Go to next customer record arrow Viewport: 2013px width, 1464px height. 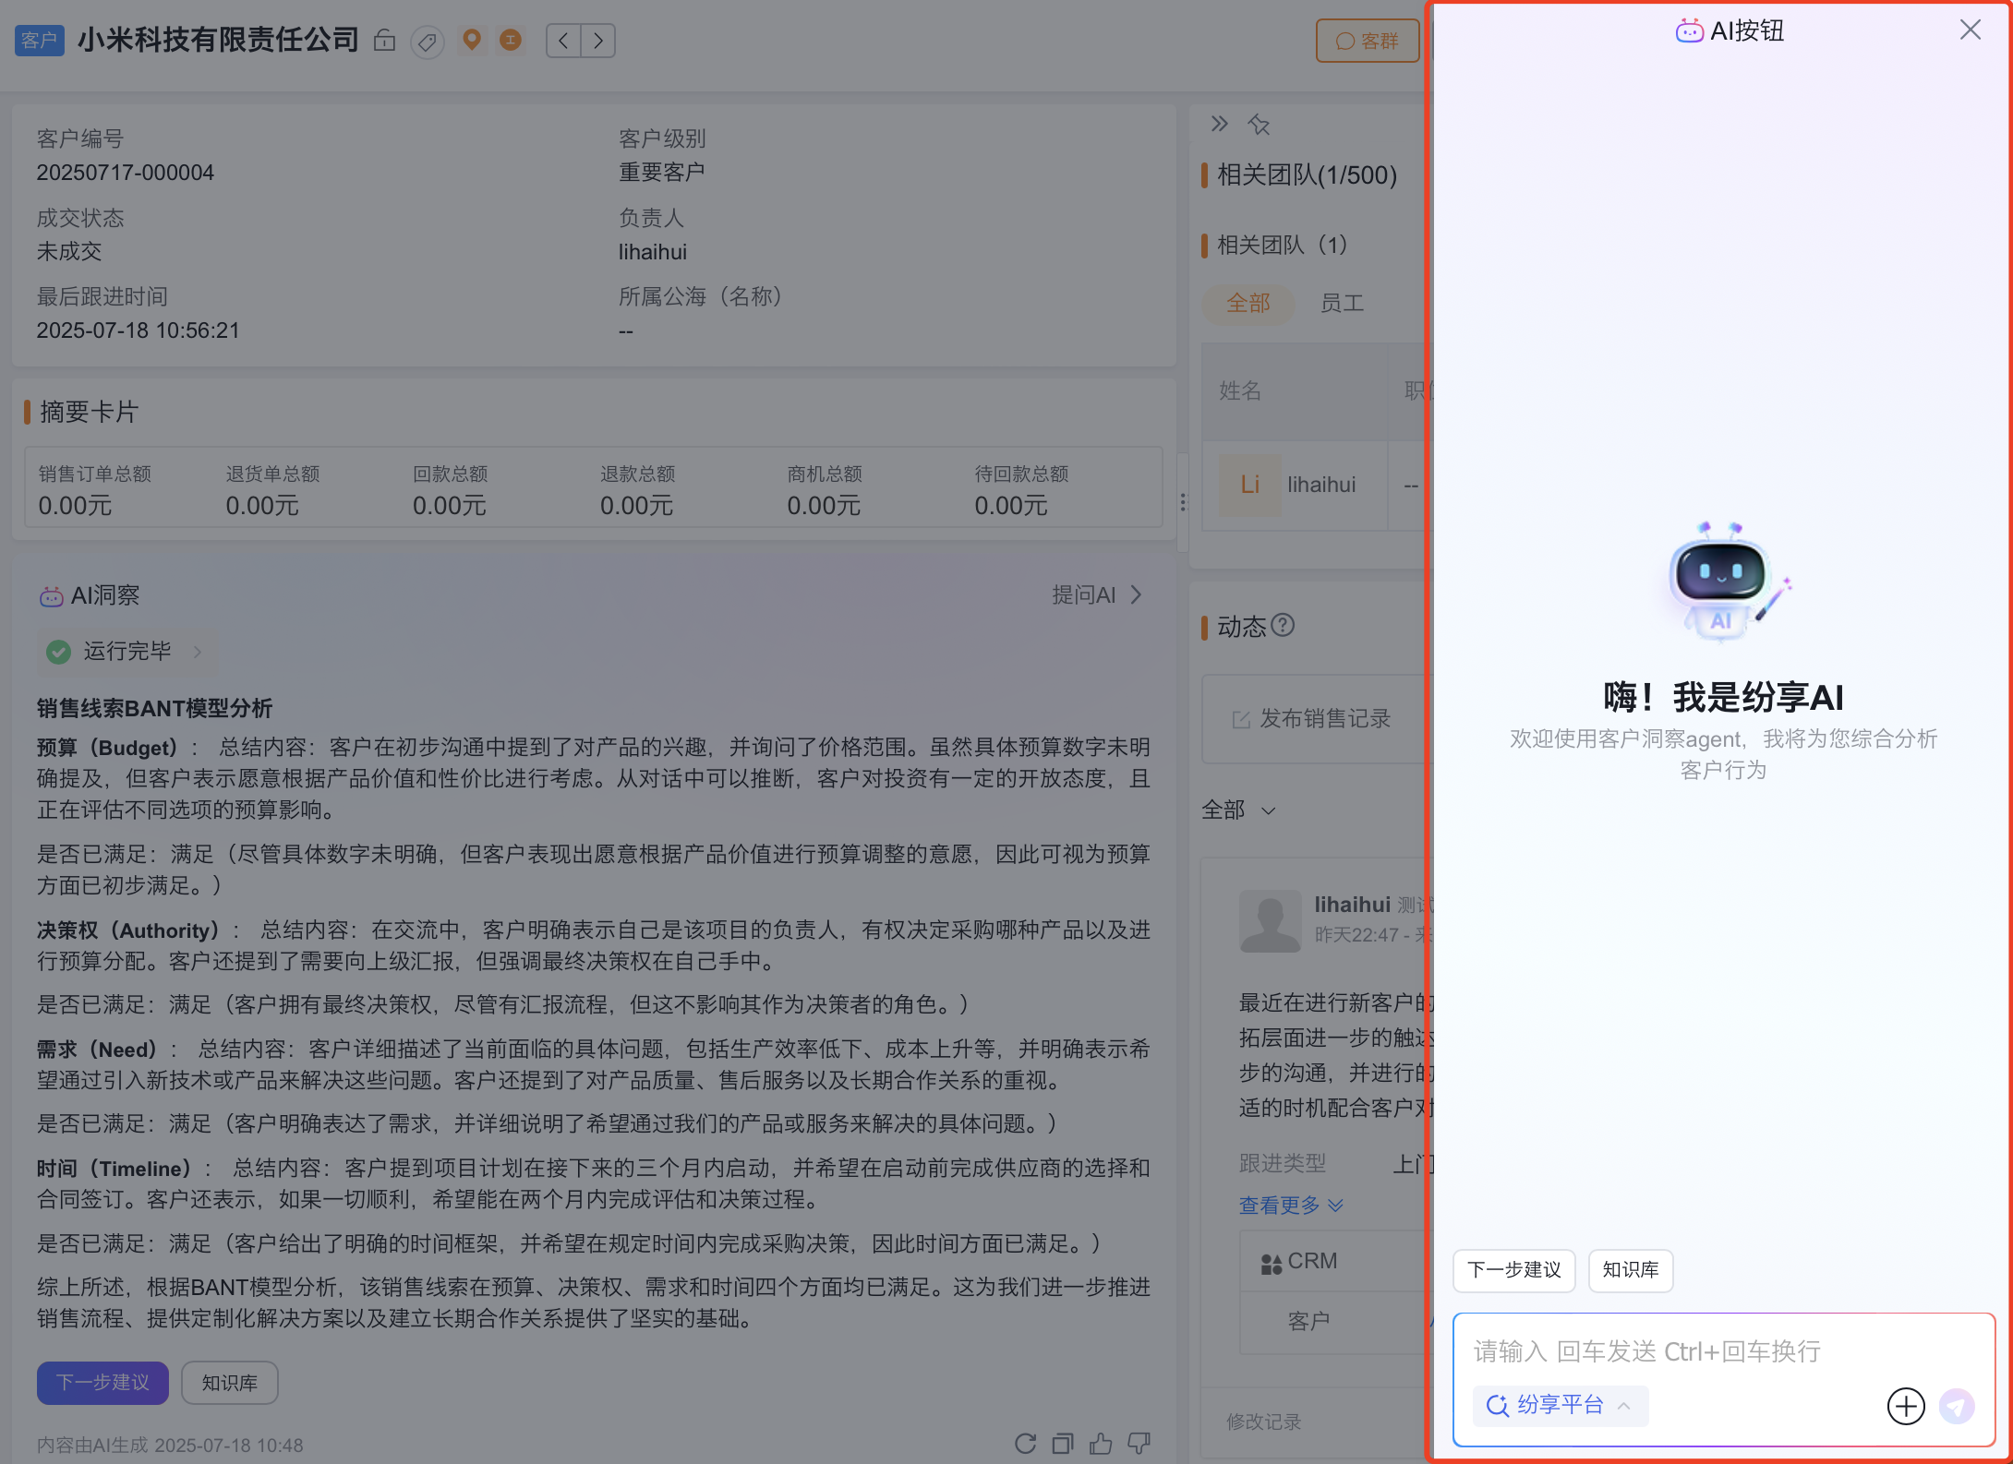coord(598,41)
